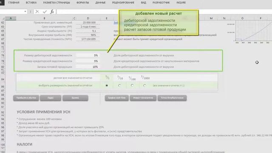This screenshot has height=153, width=272.
Task: Select column N header
Action: point(224,18)
